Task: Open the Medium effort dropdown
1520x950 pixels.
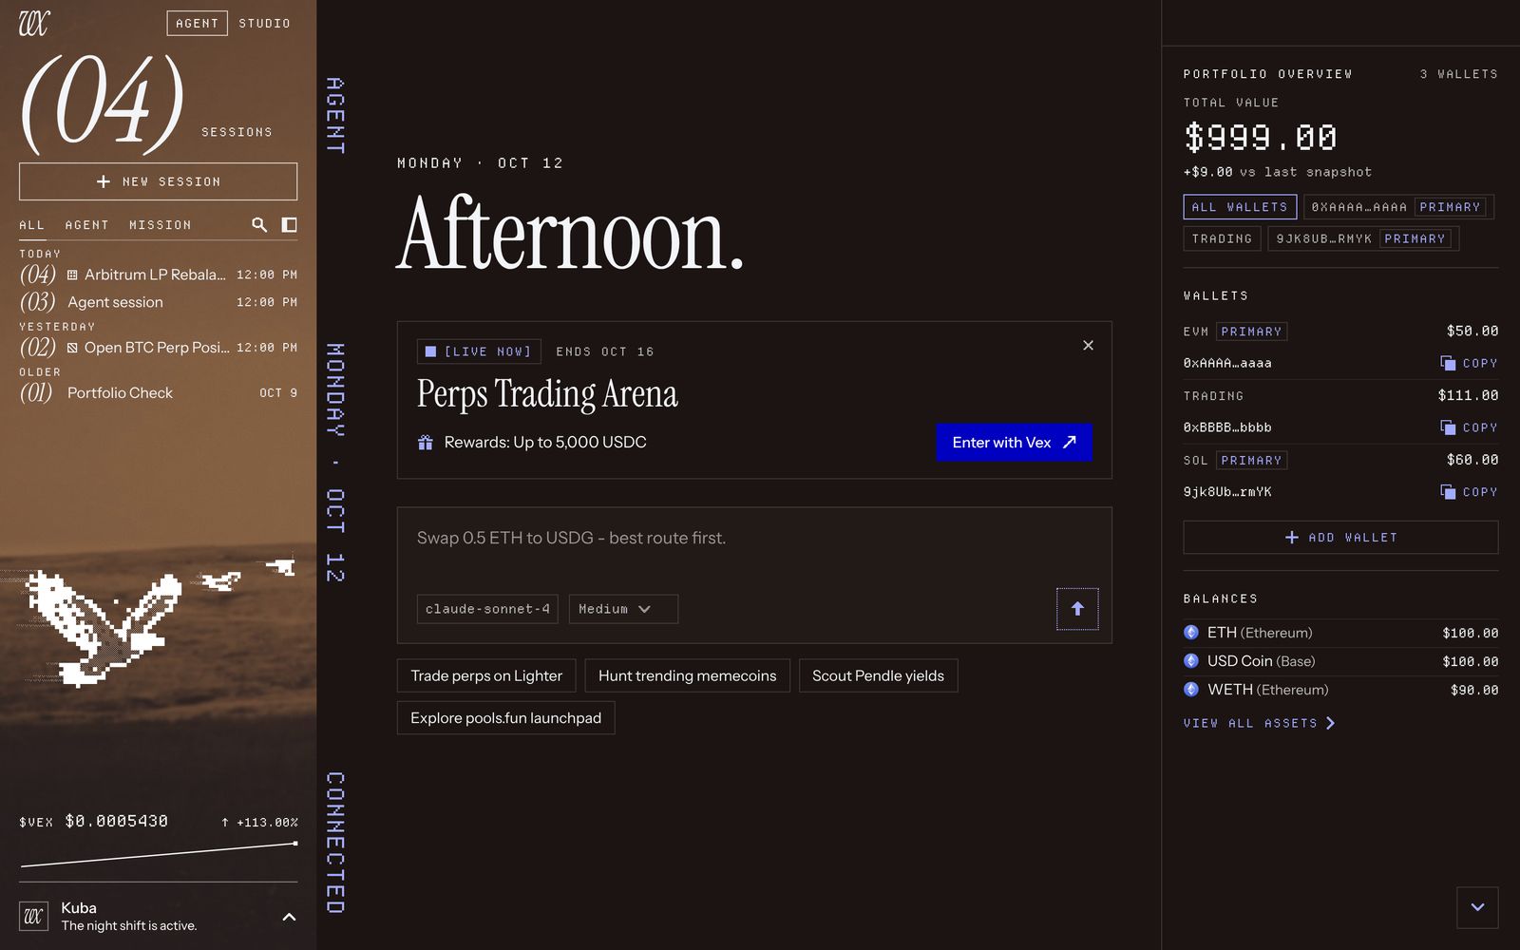Action: click(x=623, y=609)
